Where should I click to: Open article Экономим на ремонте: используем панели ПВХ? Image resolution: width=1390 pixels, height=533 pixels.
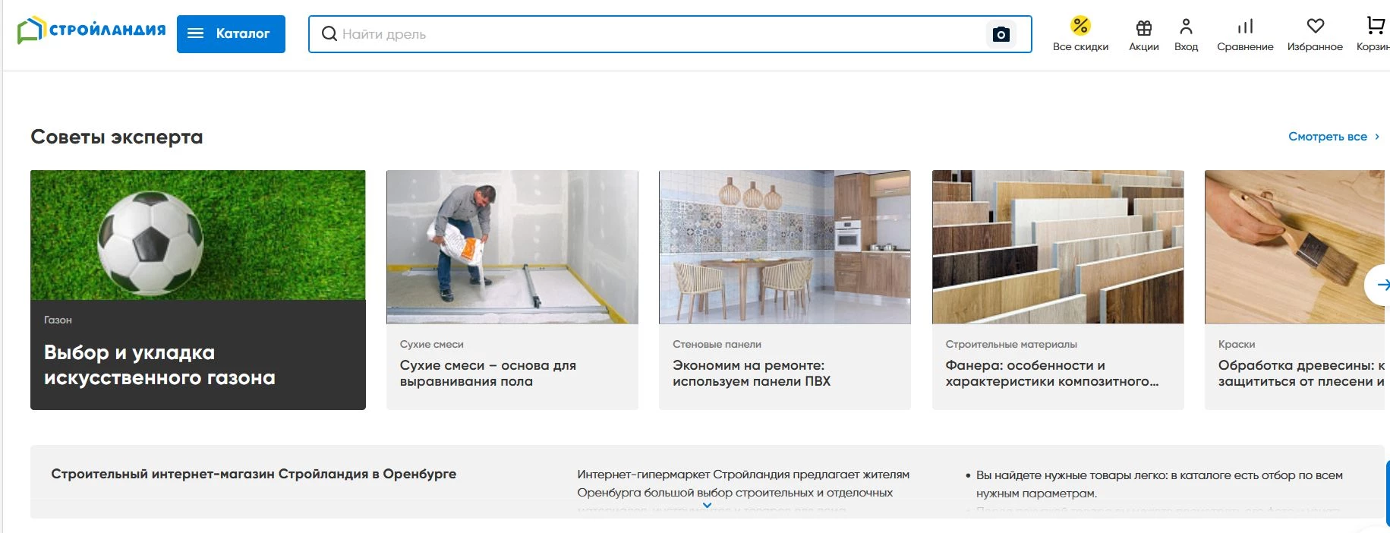[752, 374]
